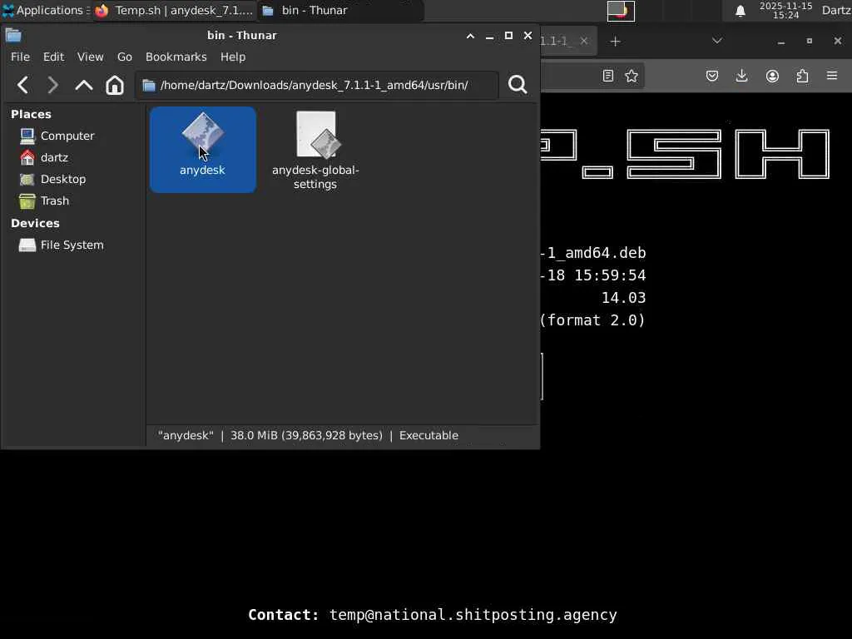Go back in Thunar navigation
This screenshot has height=639, width=852.
point(22,85)
